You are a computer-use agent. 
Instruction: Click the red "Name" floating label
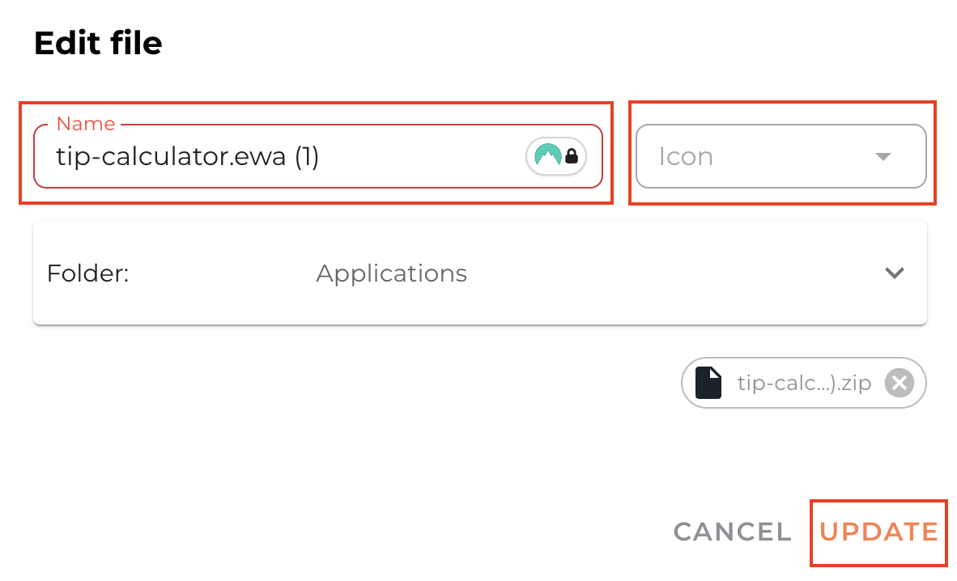click(86, 124)
